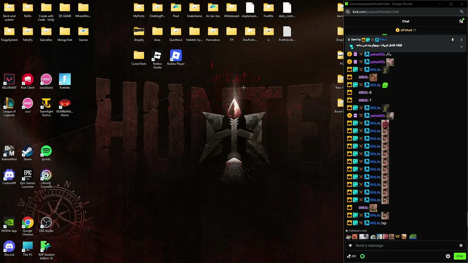Open the chat users list icon
This screenshot has width=468, height=263.
tap(461, 21)
